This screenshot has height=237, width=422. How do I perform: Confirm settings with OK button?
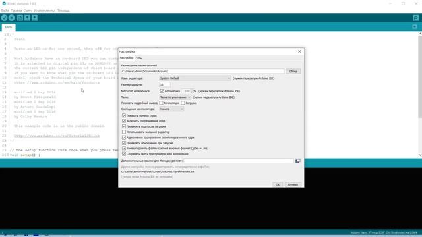(x=278, y=184)
